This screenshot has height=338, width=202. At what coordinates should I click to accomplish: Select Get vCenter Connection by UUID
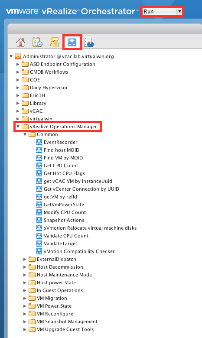[81, 189]
